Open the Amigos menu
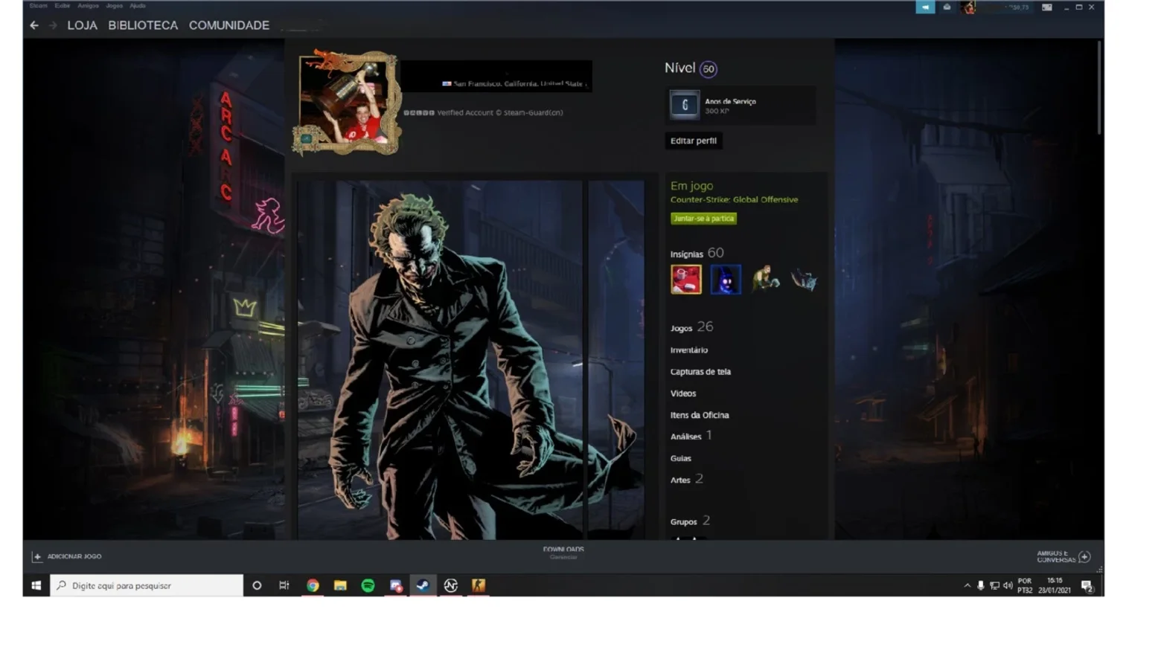This screenshot has width=1161, height=653. [88, 6]
